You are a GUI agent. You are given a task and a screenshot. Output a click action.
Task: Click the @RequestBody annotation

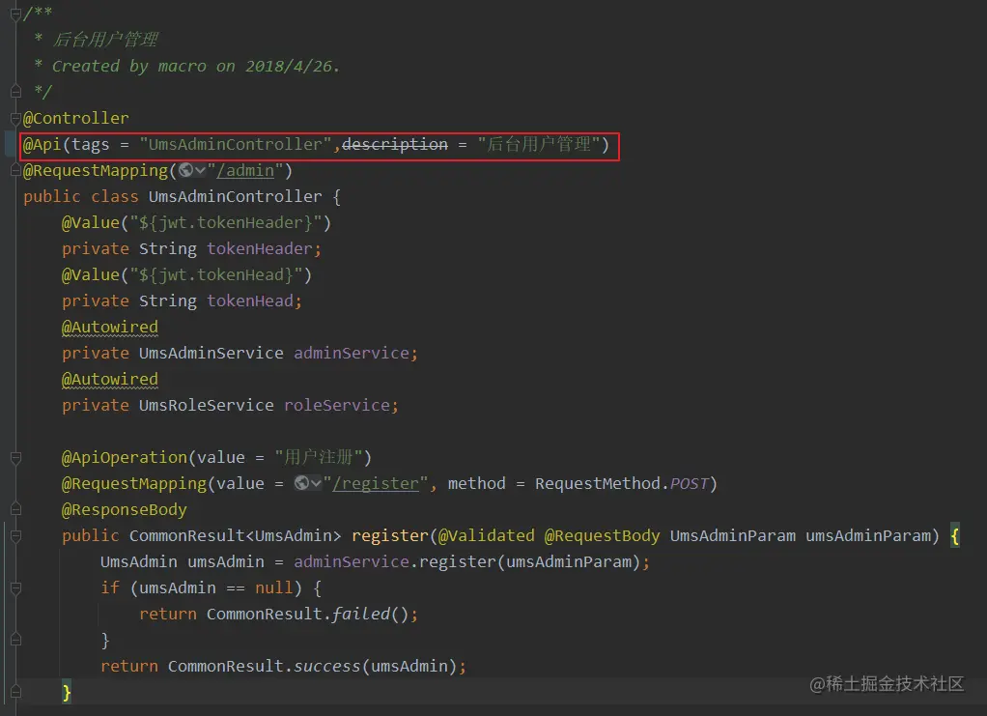pyautogui.click(x=603, y=536)
